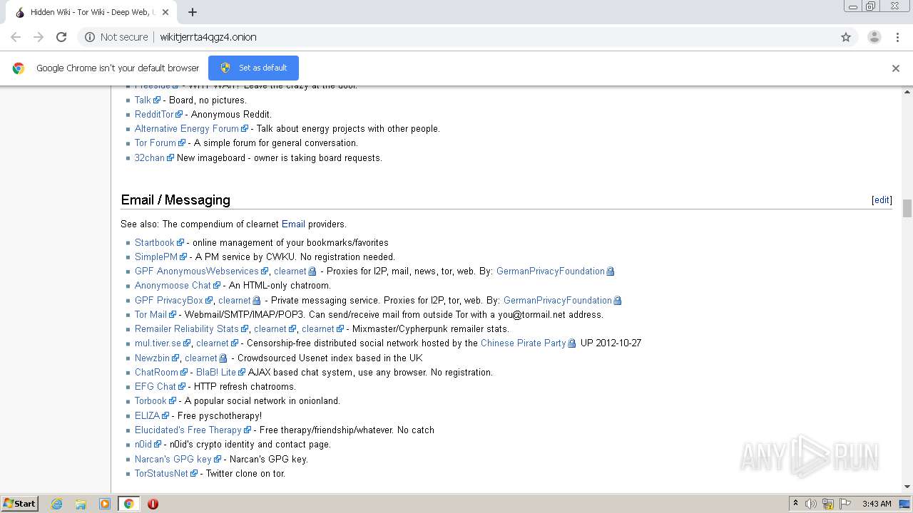Dismiss the default browser notification bar
Viewport: 913px width, 513px height.
pos(896,68)
